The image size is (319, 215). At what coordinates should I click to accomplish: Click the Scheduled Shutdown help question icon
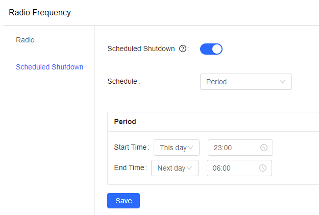tap(183, 49)
